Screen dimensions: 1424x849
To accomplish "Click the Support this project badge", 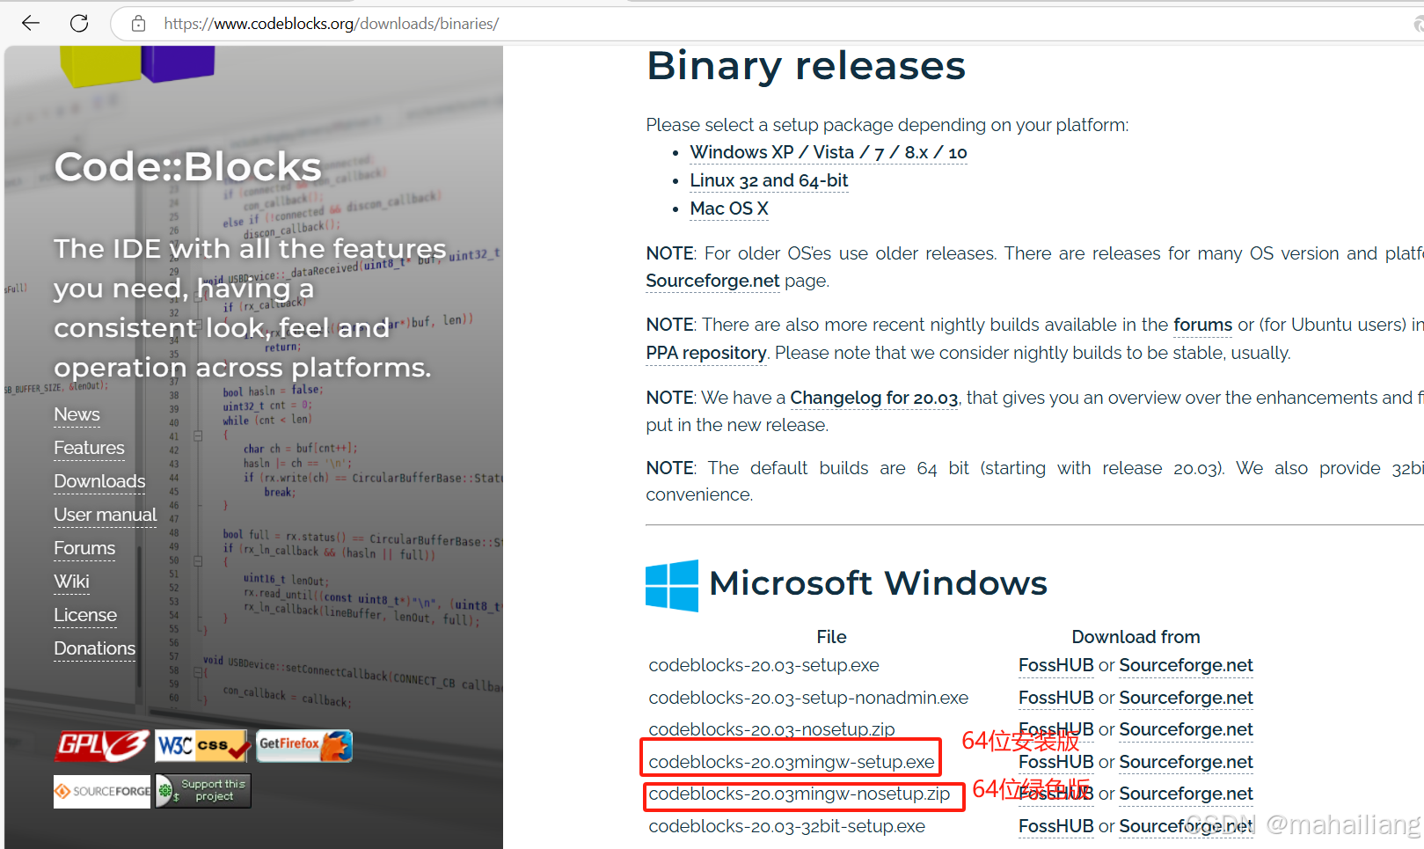I will 203,791.
